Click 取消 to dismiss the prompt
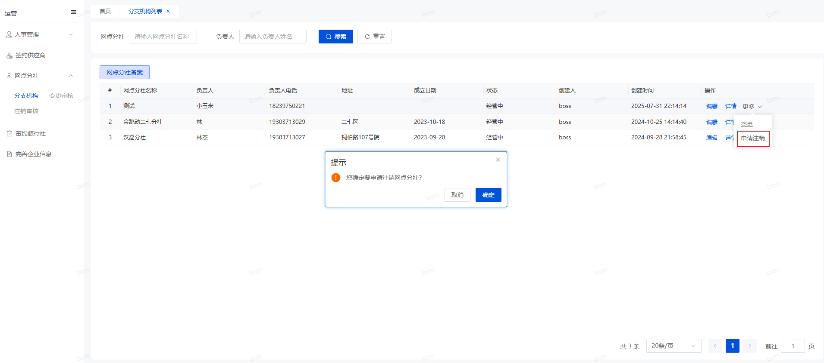The width and height of the screenshot is (824, 363). point(457,195)
